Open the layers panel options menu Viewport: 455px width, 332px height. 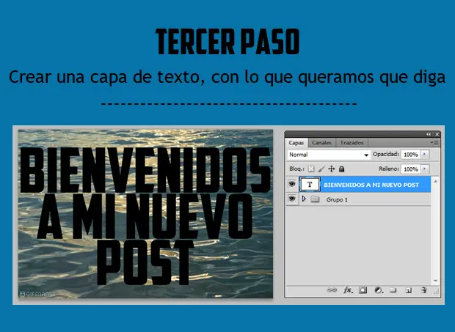pyautogui.click(x=434, y=142)
